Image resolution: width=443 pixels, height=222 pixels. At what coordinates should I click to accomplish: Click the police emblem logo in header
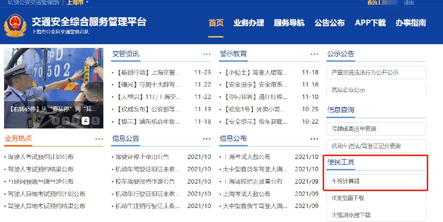pyautogui.click(x=15, y=25)
